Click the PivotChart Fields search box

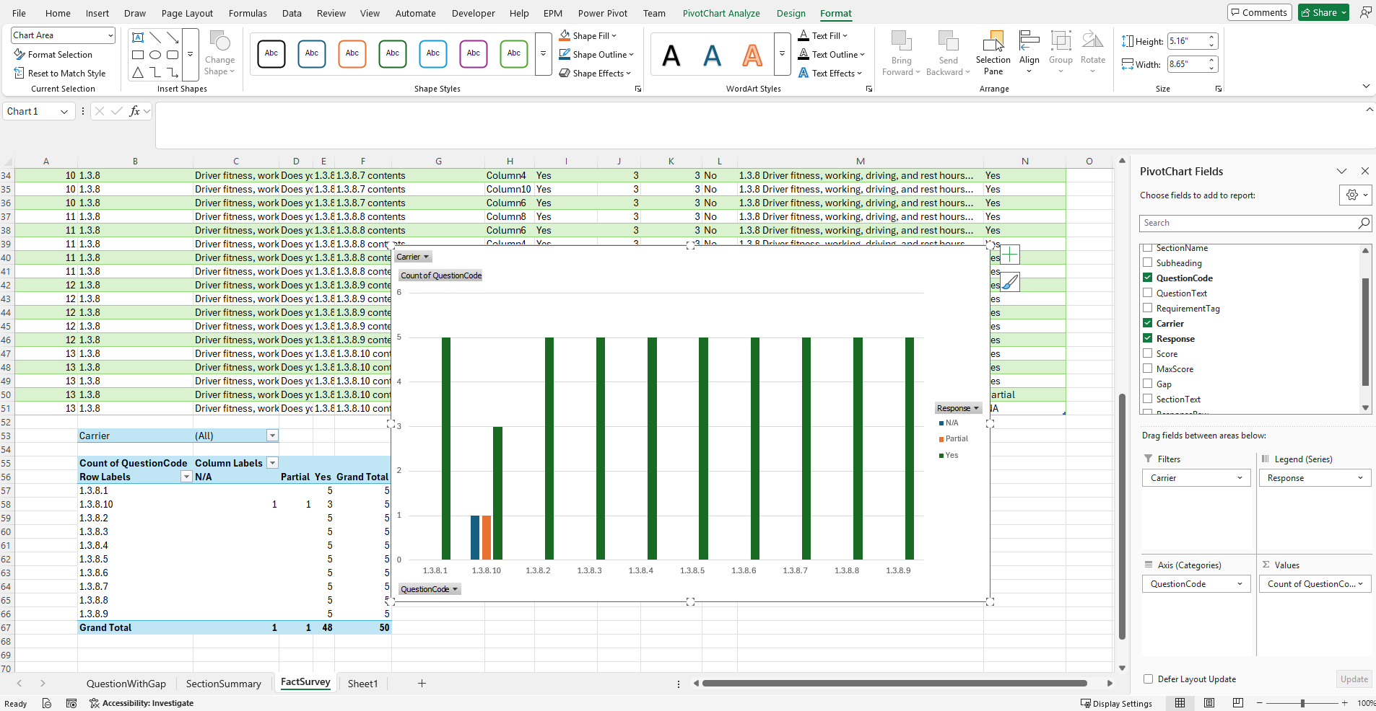(1255, 224)
